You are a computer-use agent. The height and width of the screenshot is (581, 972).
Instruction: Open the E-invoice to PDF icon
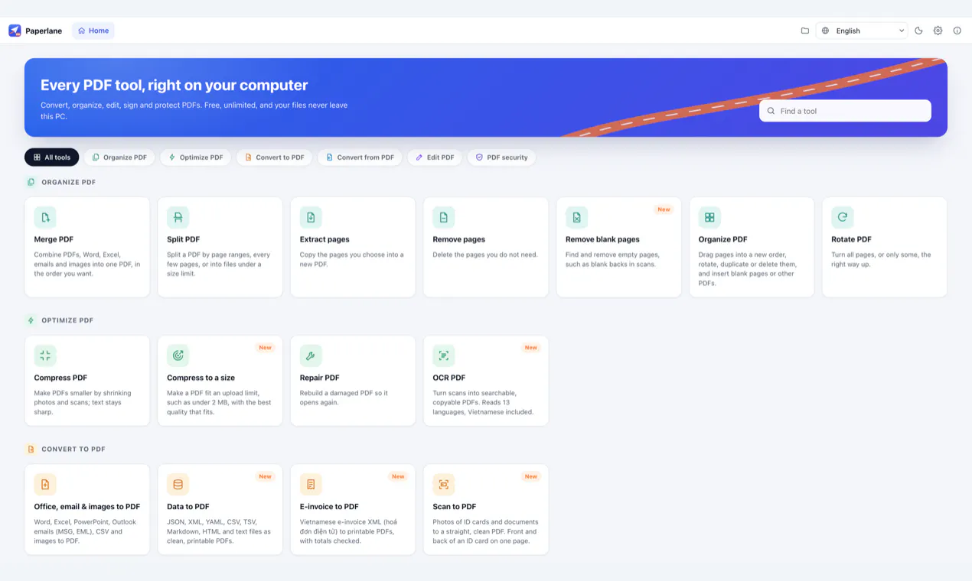coord(311,484)
